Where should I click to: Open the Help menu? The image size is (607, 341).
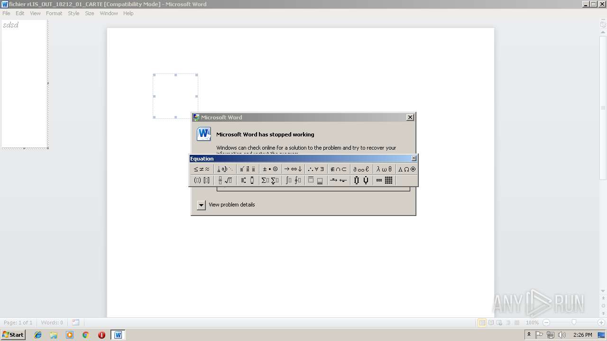tap(128, 13)
